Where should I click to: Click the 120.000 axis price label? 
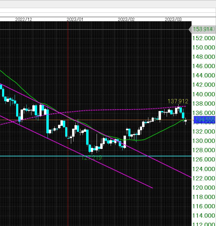203,188
